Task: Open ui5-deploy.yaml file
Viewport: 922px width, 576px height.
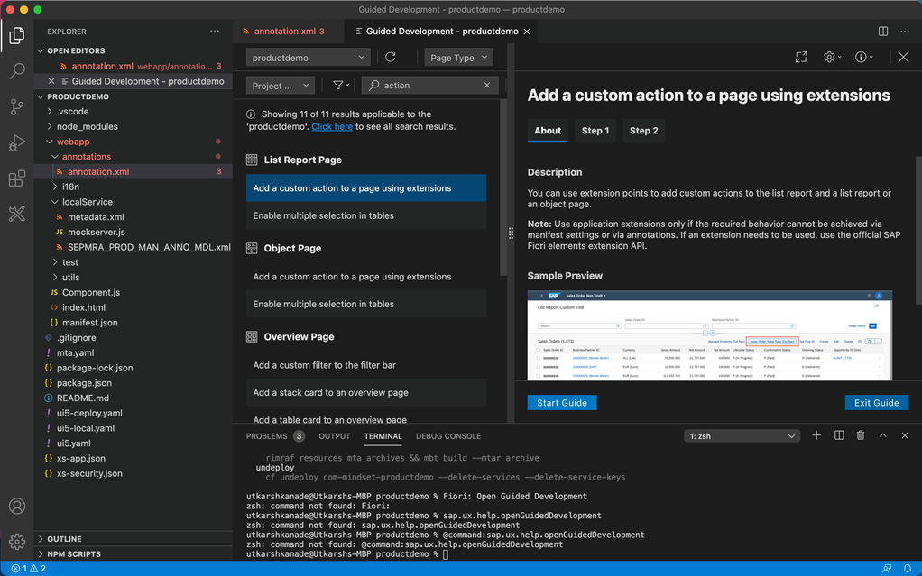Action: tap(89, 413)
